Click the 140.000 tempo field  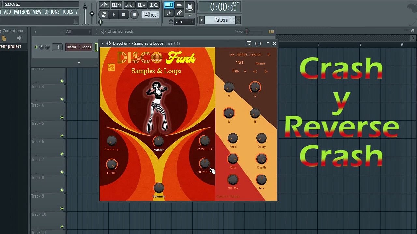(150, 15)
